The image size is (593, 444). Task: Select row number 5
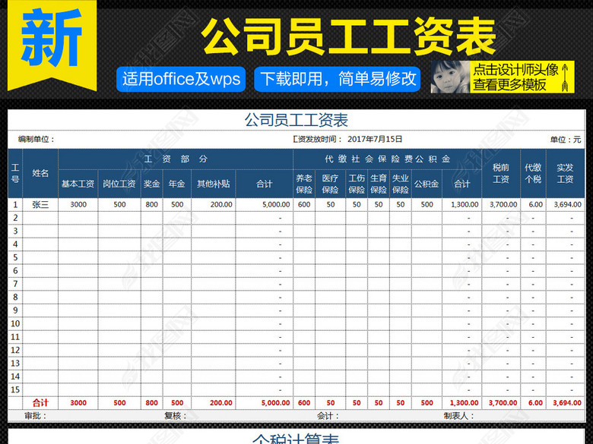coord(15,257)
